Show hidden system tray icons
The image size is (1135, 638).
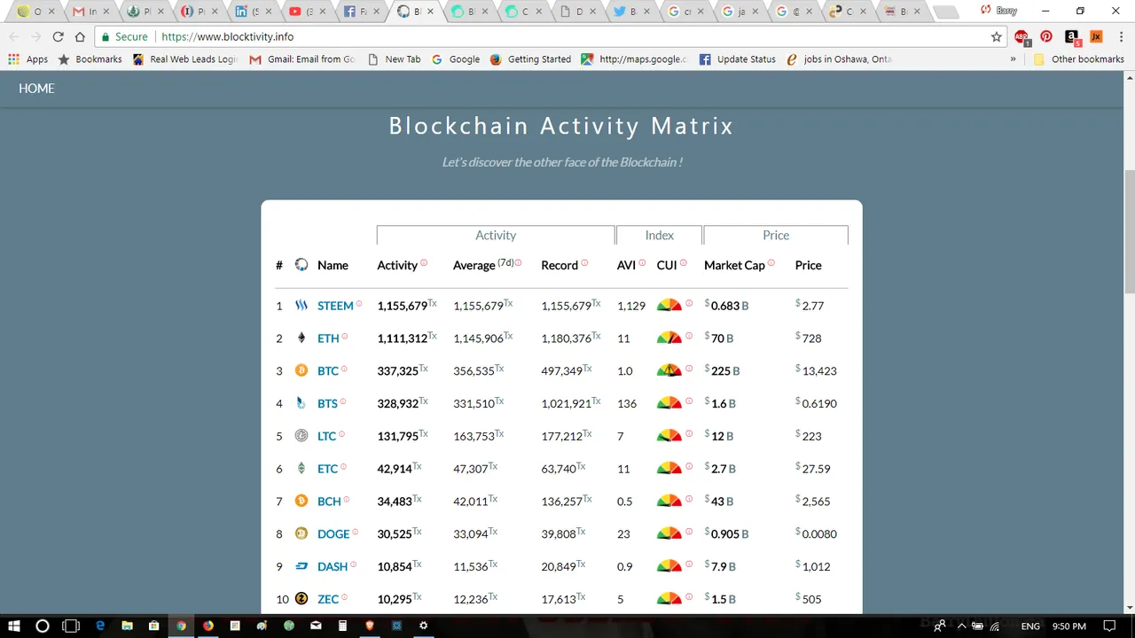click(x=961, y=626)
